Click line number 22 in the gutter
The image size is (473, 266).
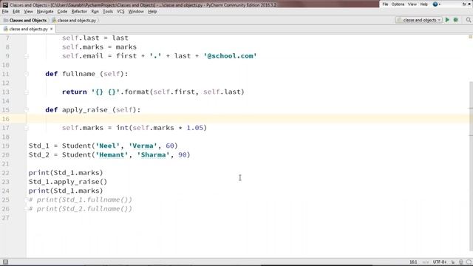pos(6,173)
